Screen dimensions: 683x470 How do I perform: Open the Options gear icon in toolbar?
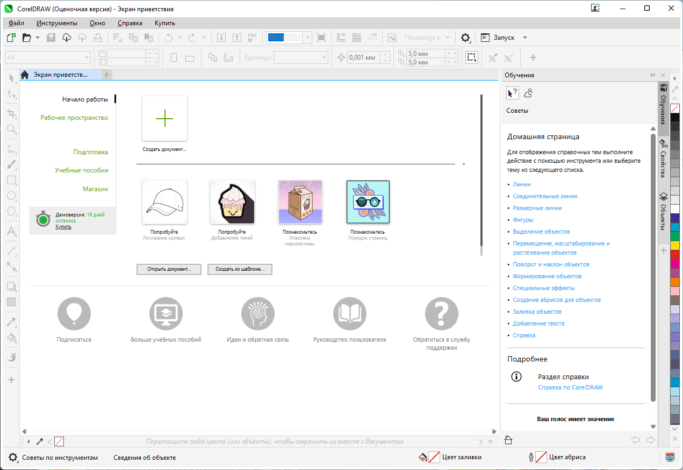coord(465,38)
